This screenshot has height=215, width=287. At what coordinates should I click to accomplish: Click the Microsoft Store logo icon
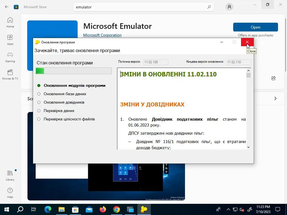coord(16,7)
